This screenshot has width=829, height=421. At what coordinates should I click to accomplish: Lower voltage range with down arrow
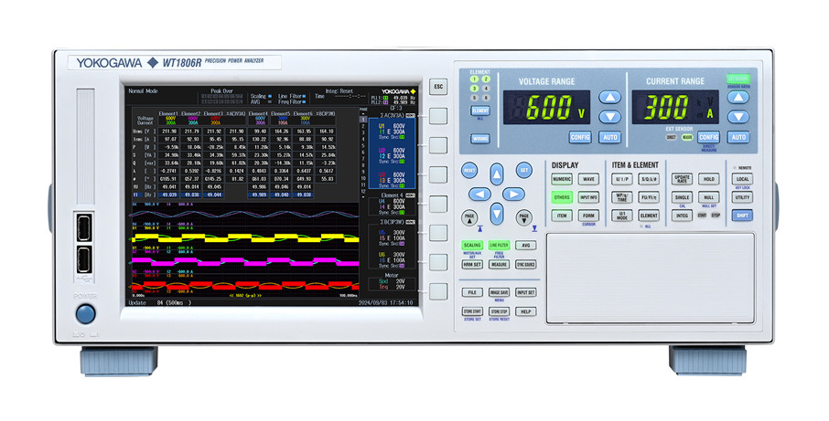click(609, 117)
